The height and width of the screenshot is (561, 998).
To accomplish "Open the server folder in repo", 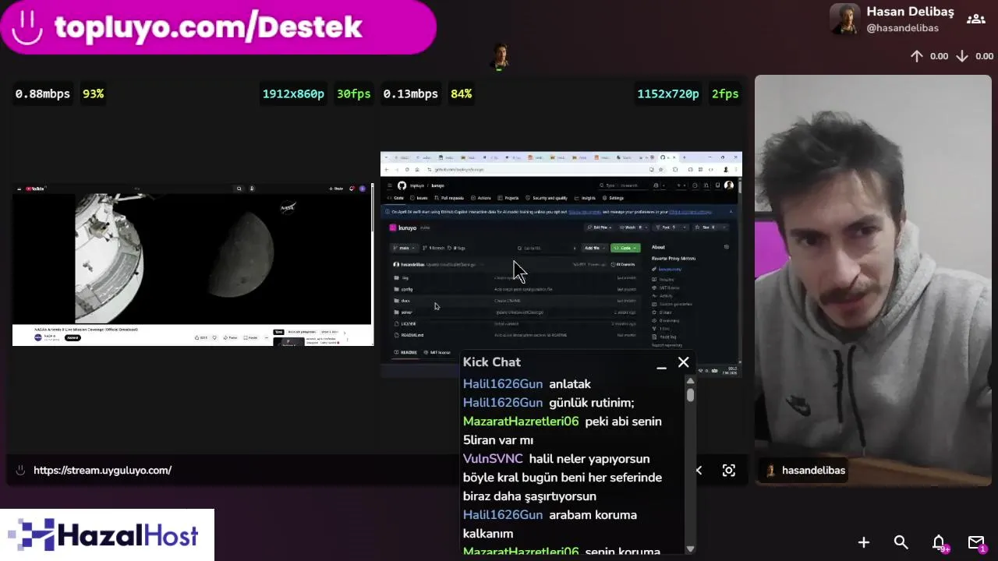I will (406, 312).
